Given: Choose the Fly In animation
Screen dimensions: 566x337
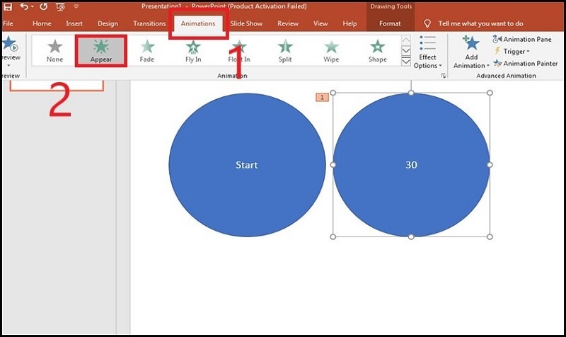Looking at the screenshot, I should coord(193,50).
